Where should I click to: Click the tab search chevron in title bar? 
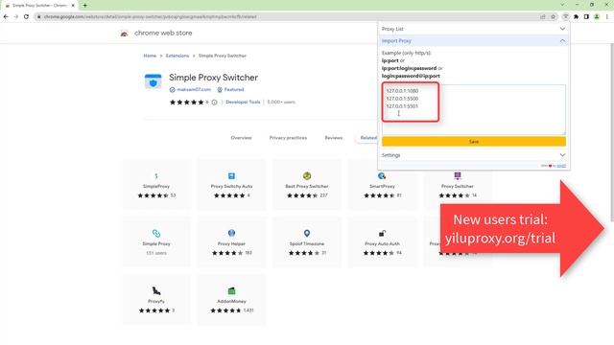[x=562, y=5]
